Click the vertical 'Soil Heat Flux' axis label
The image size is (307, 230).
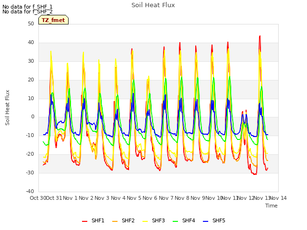(x=7, y=107)
